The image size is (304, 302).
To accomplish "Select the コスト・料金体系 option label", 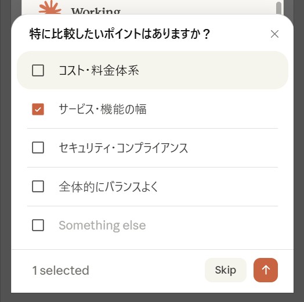I will click(x=99, y=70).
